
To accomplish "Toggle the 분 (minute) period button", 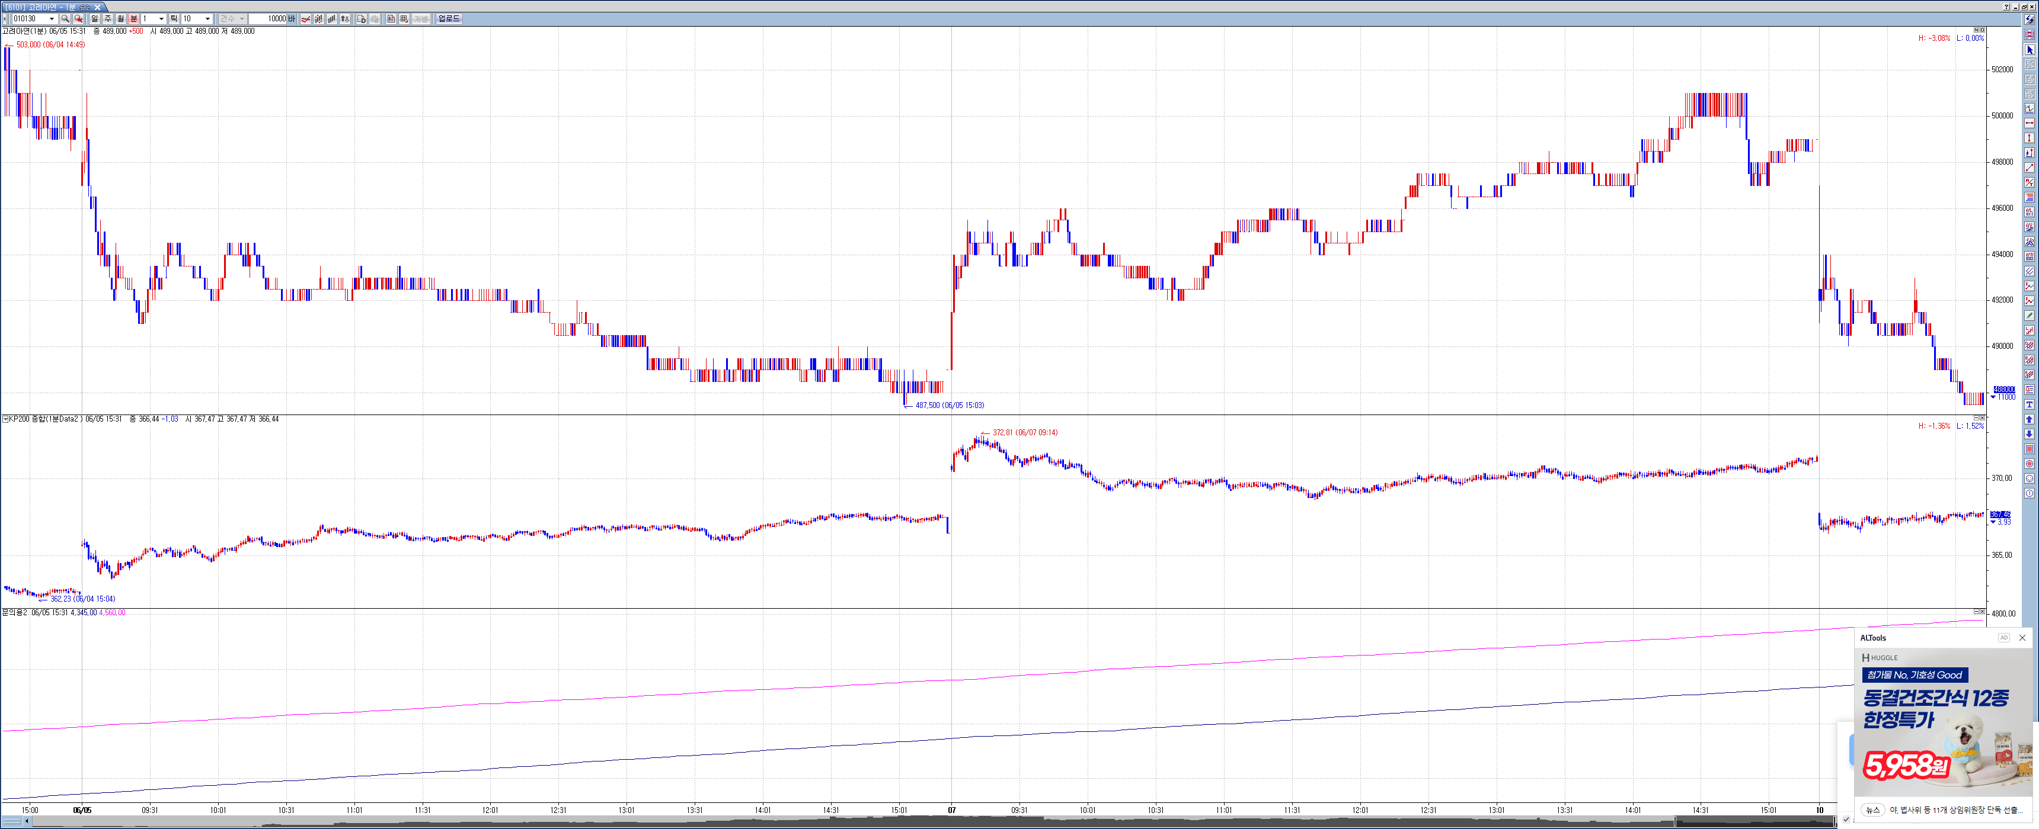I will (134, 19).
